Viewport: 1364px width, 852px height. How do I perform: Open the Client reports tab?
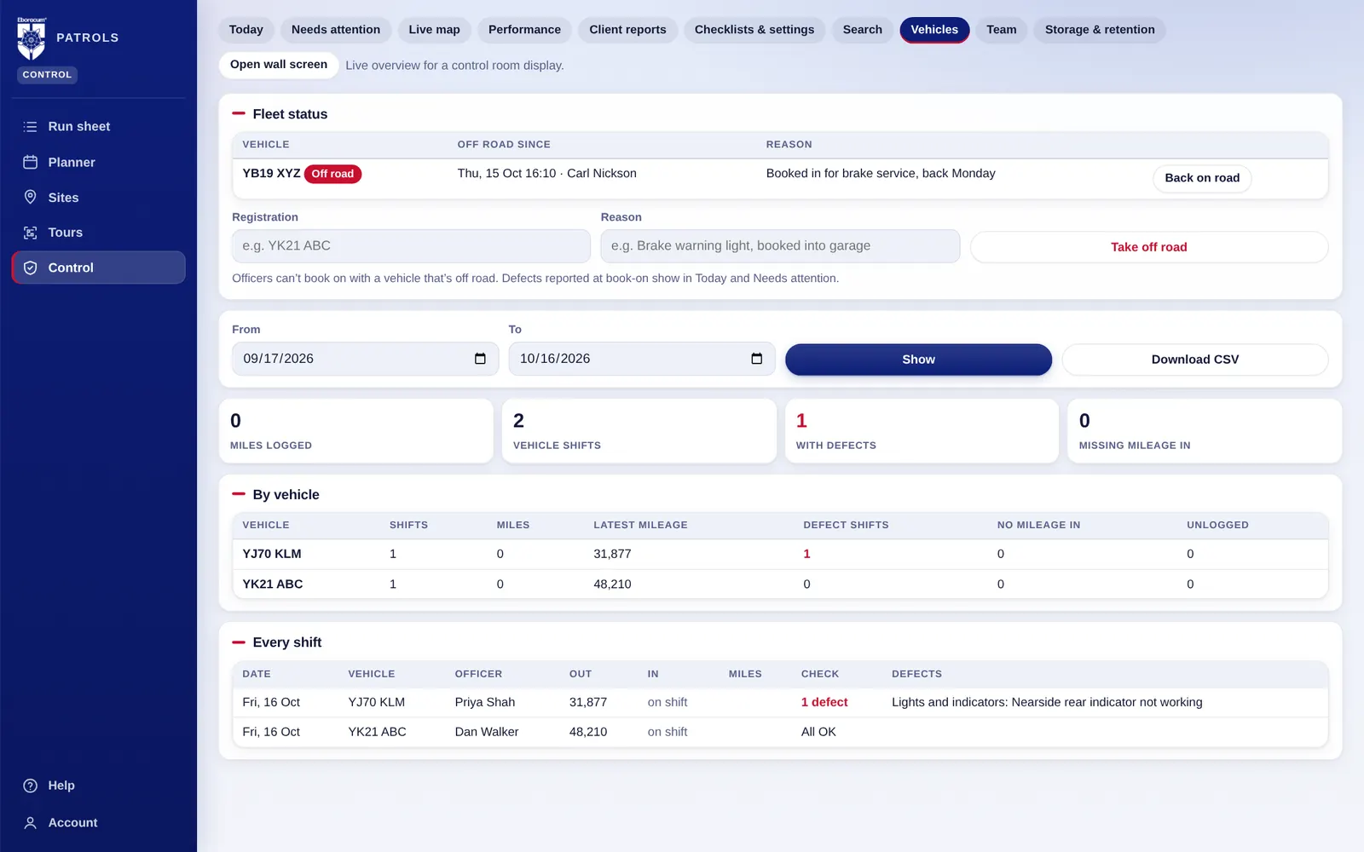tap(627, 30)
